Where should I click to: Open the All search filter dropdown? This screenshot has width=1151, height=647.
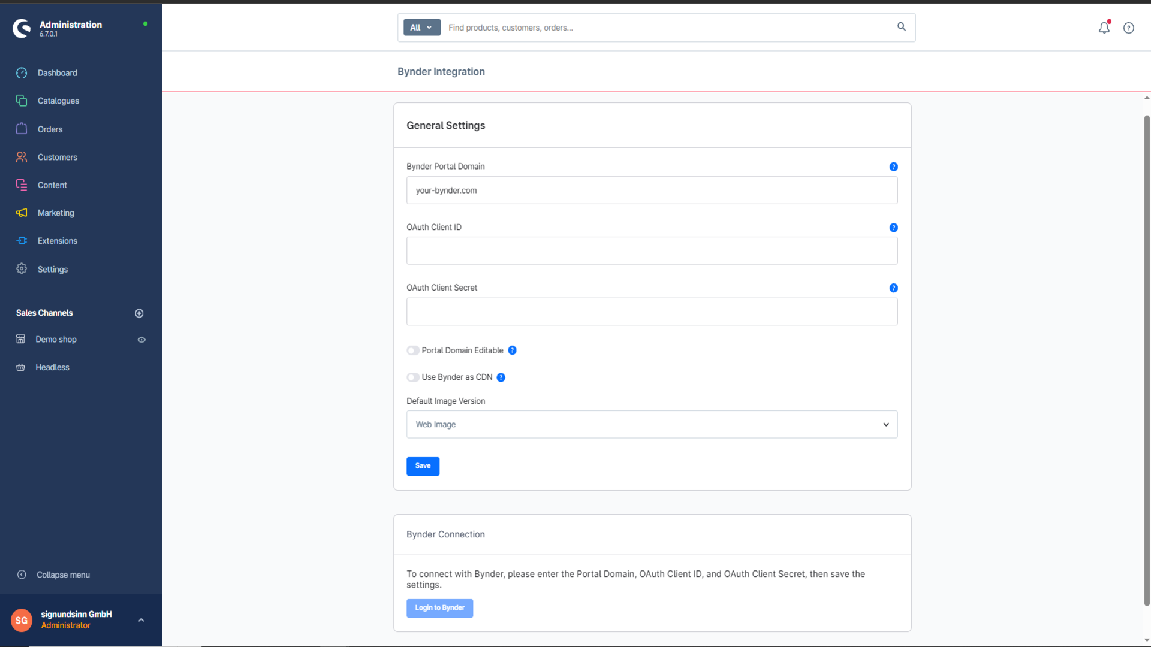422,28
